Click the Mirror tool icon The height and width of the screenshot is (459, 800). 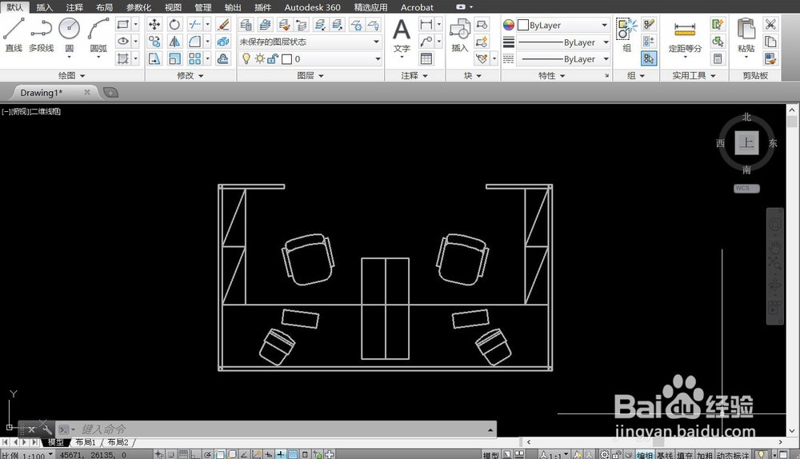pyautogui.click(x=174, y=42)
